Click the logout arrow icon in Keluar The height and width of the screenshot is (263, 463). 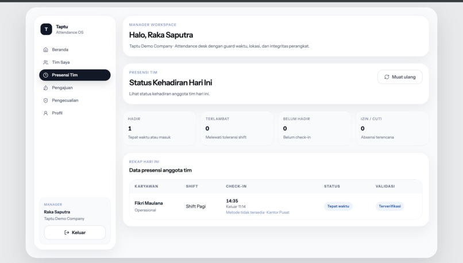[67, 233]
